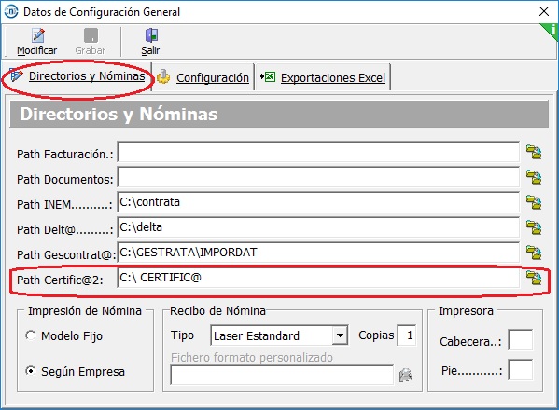This screenshot has width=559, height=410.
Task: Select the Modelo Fijo radio option
Action: tap(31, 335)
